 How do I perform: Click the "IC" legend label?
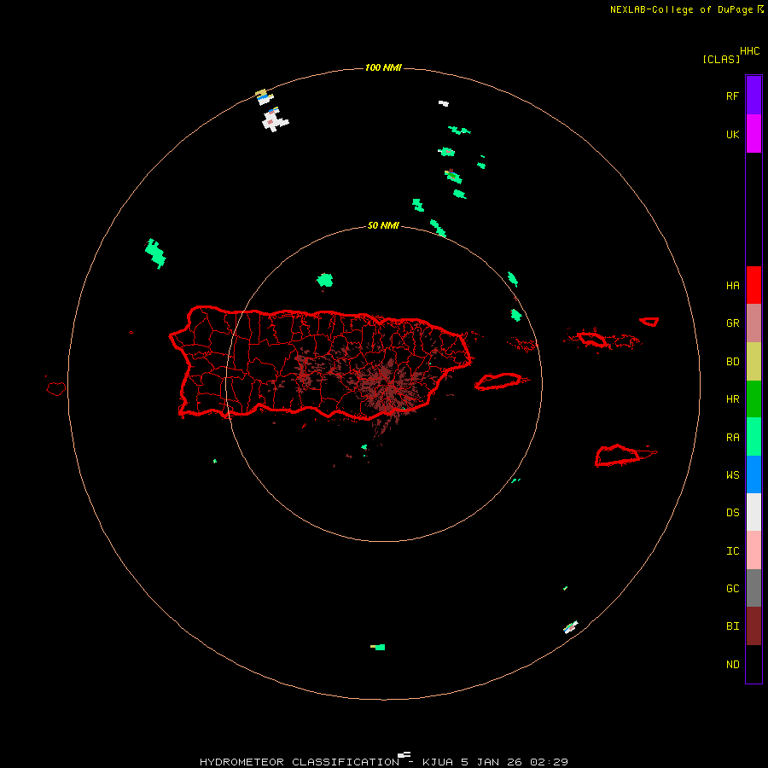pyautogui.click(x=732, y=551)
